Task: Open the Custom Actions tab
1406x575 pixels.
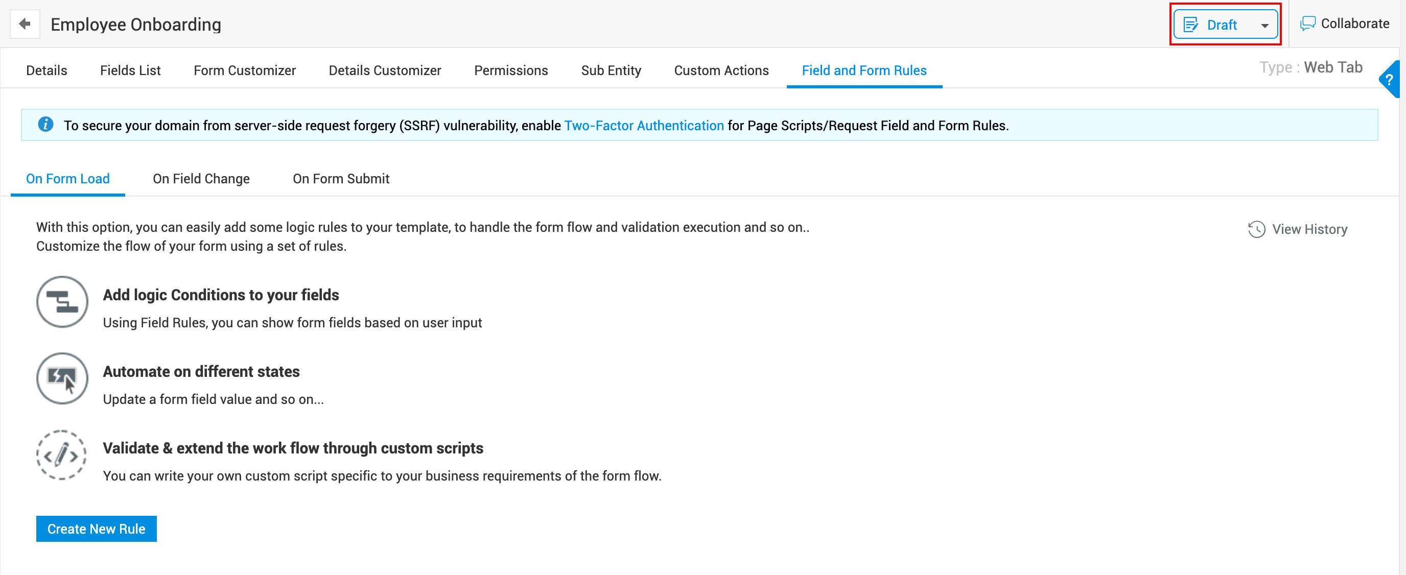Action: pos(721,70)
